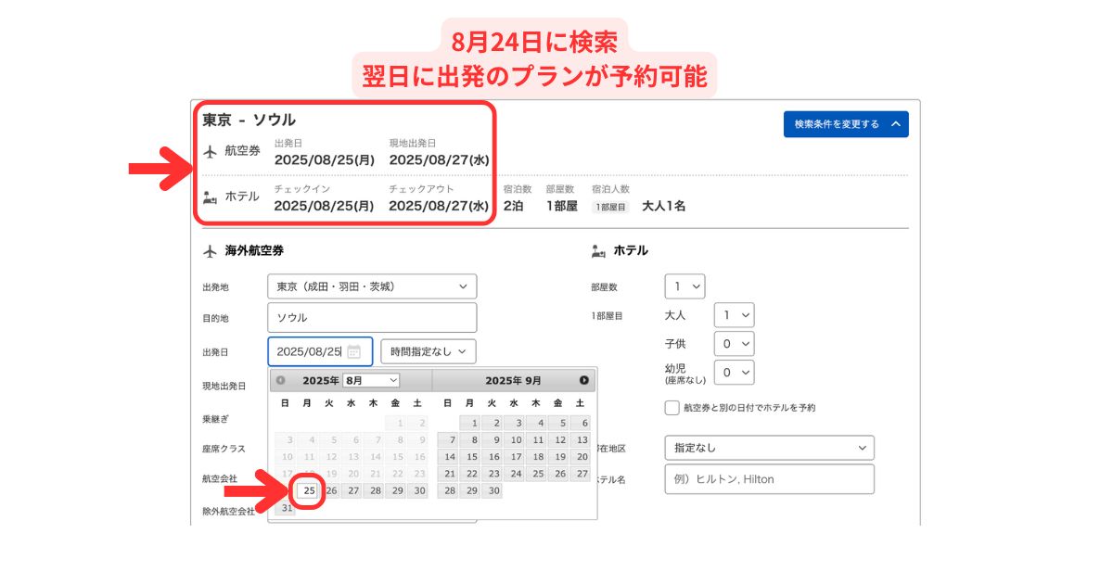This screenshot has height=584, width=1113.
Task: Click the hotel bed icon beside ホテル heading
Action: (x=598, y=250)
